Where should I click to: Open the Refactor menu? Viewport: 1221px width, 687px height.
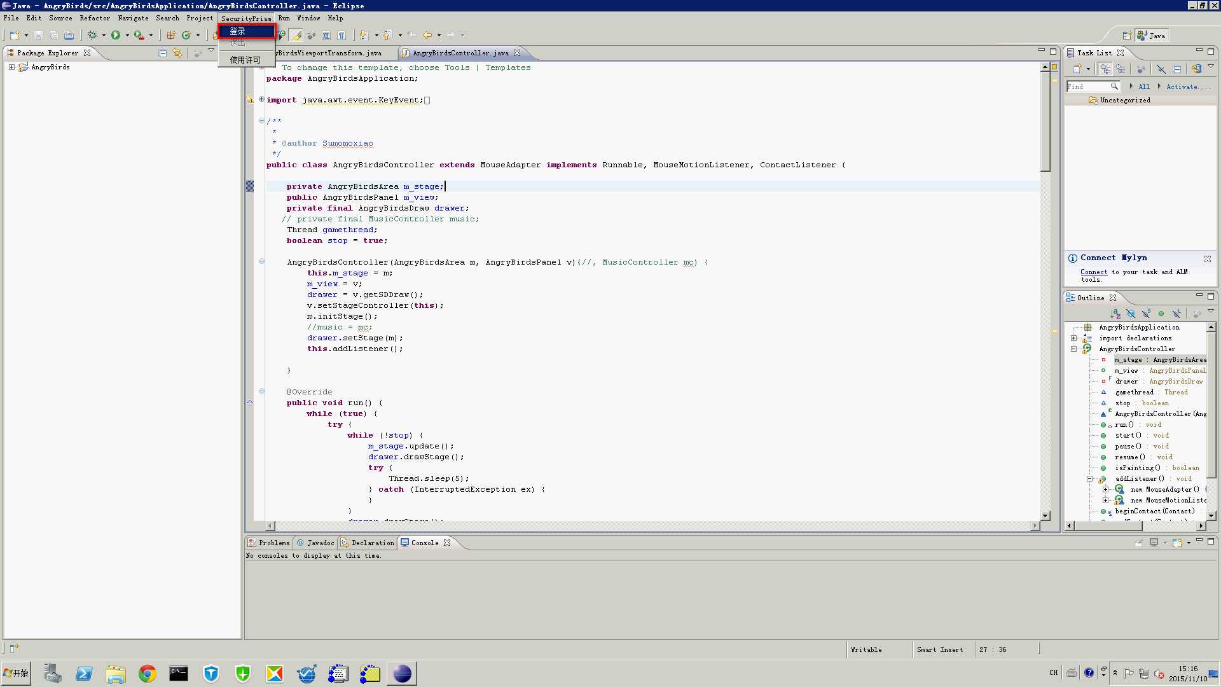(95, 18)
